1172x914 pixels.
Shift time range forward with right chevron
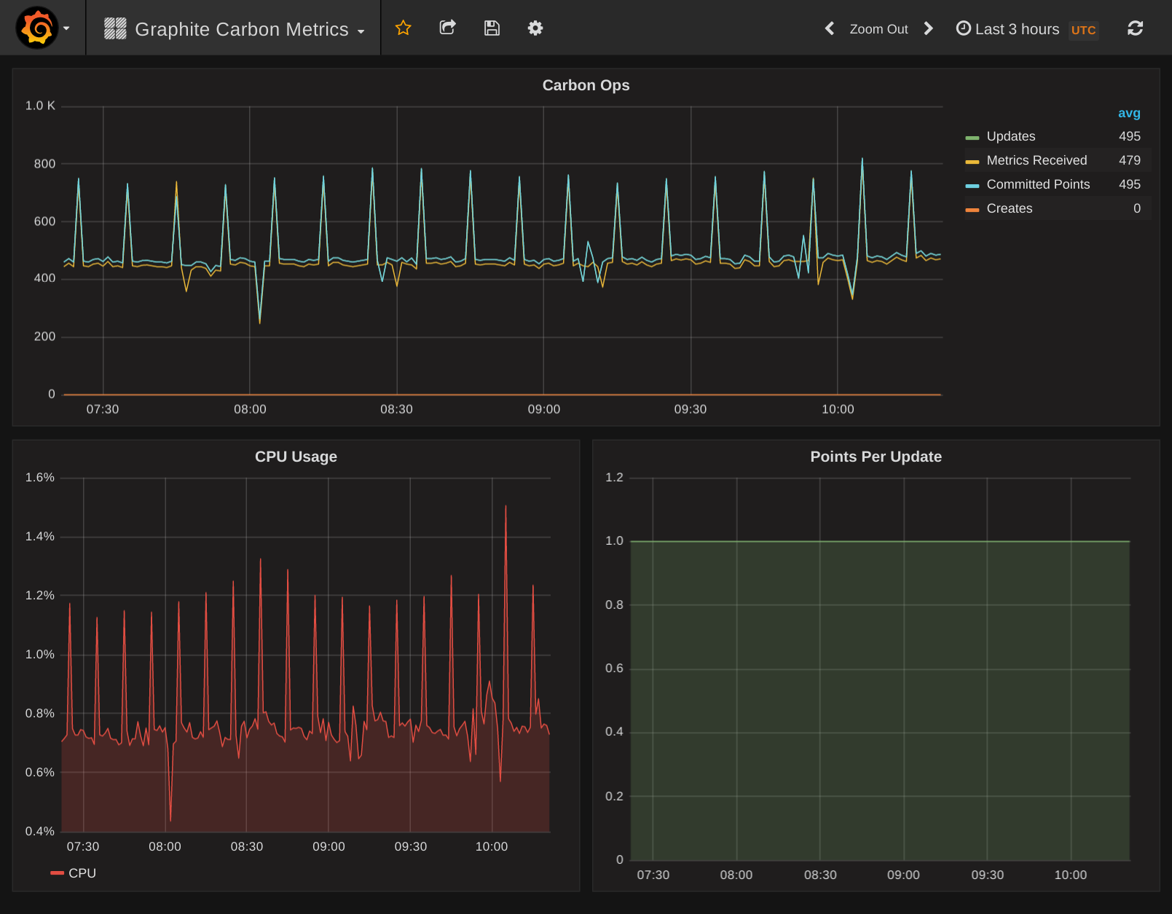click(928, 28)
